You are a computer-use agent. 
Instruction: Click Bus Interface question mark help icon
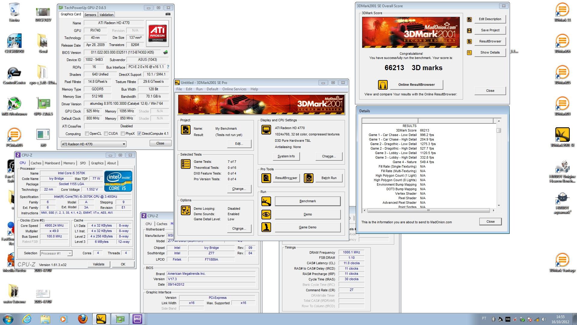coord(168,67)
